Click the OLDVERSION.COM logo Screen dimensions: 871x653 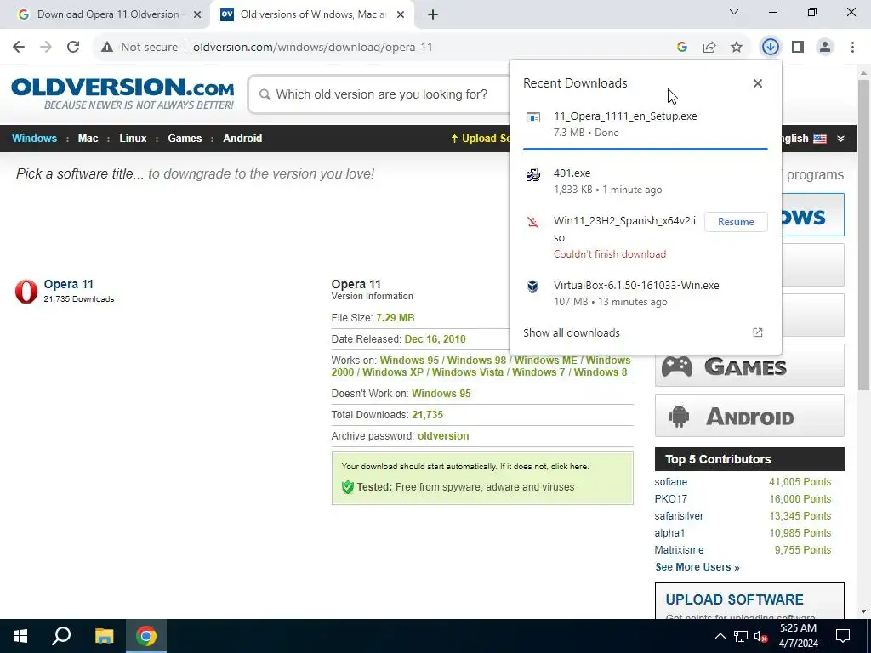pyautogui.click(x=122, y=94)
